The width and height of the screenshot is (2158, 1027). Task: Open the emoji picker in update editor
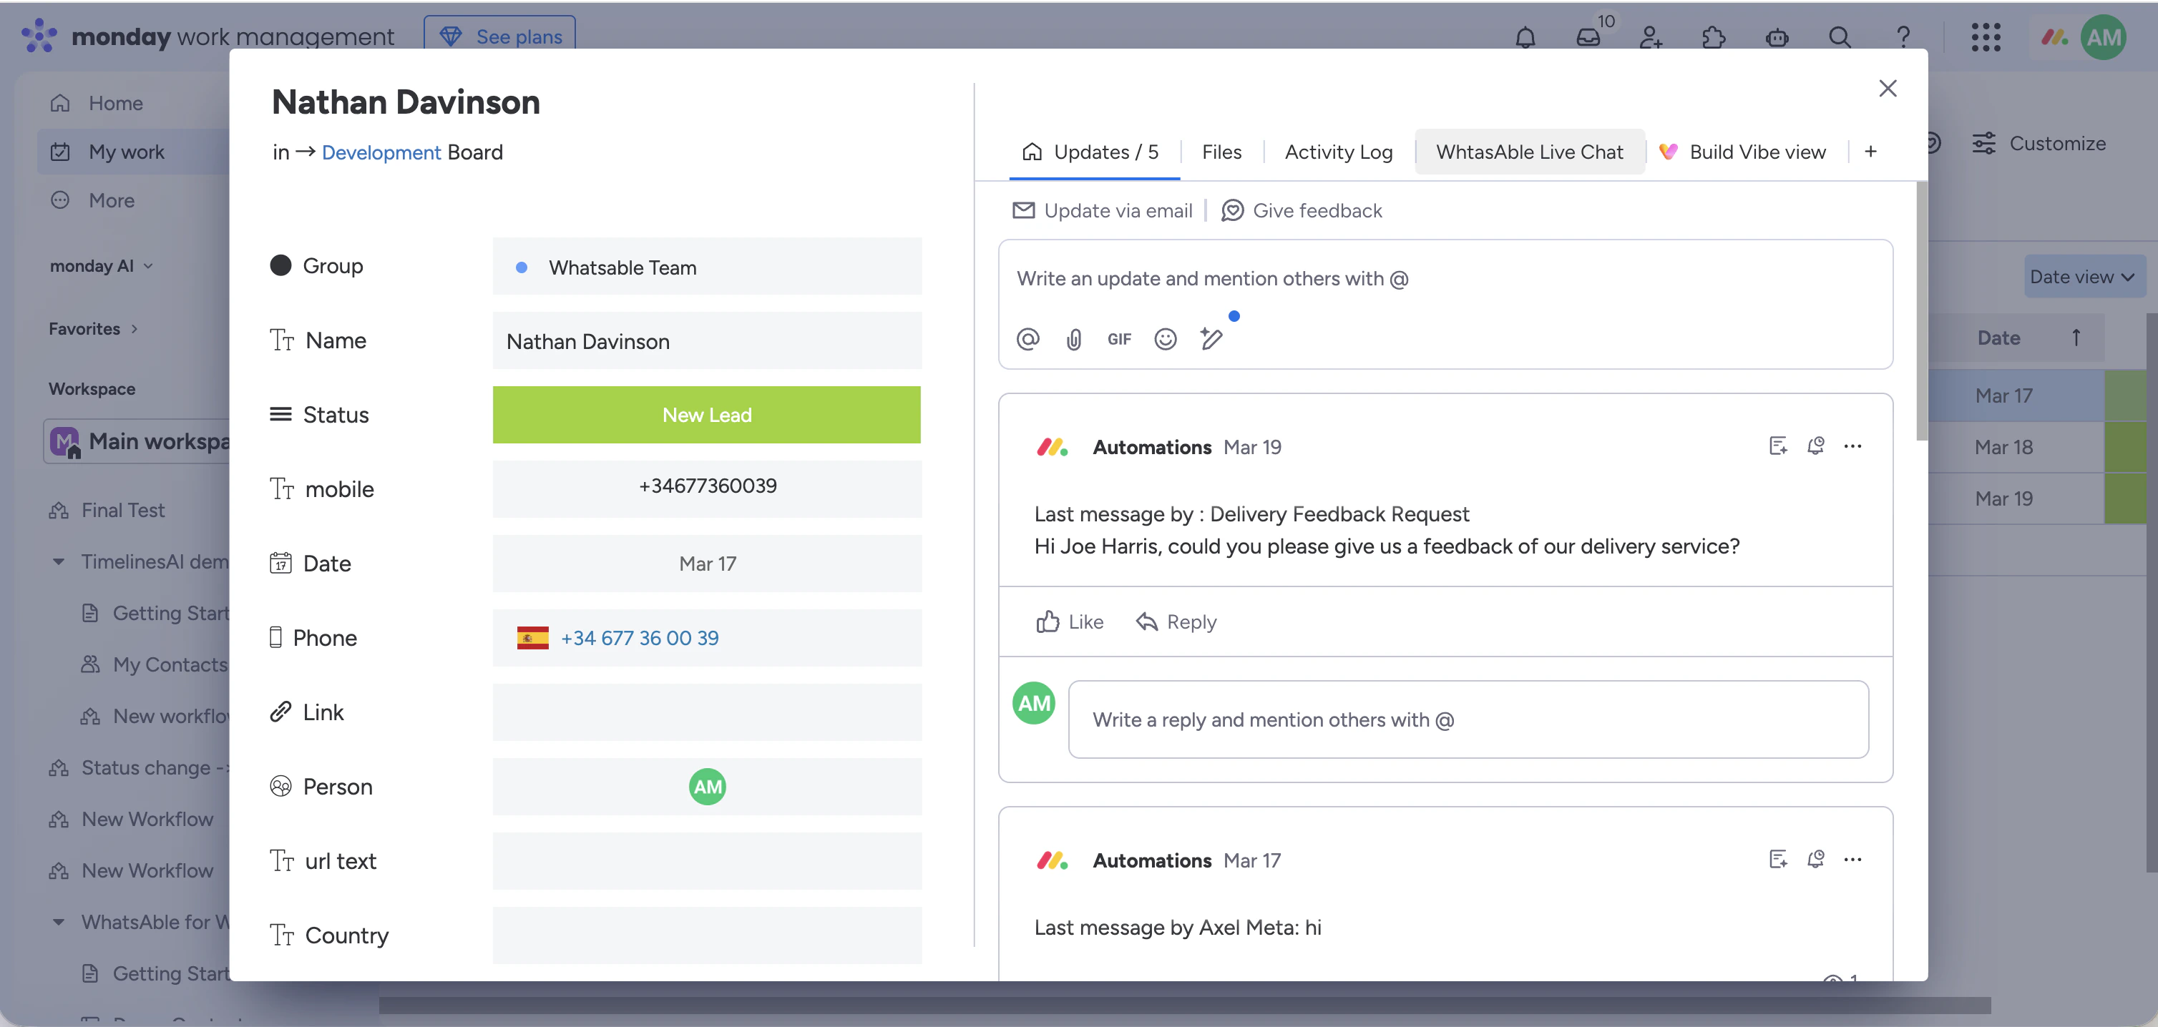pos(1166,339)
